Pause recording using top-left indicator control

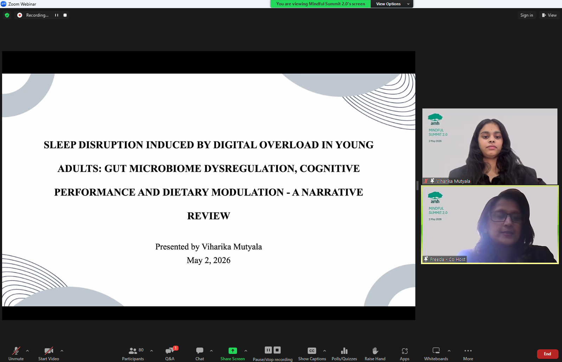(x=57, y=15)
